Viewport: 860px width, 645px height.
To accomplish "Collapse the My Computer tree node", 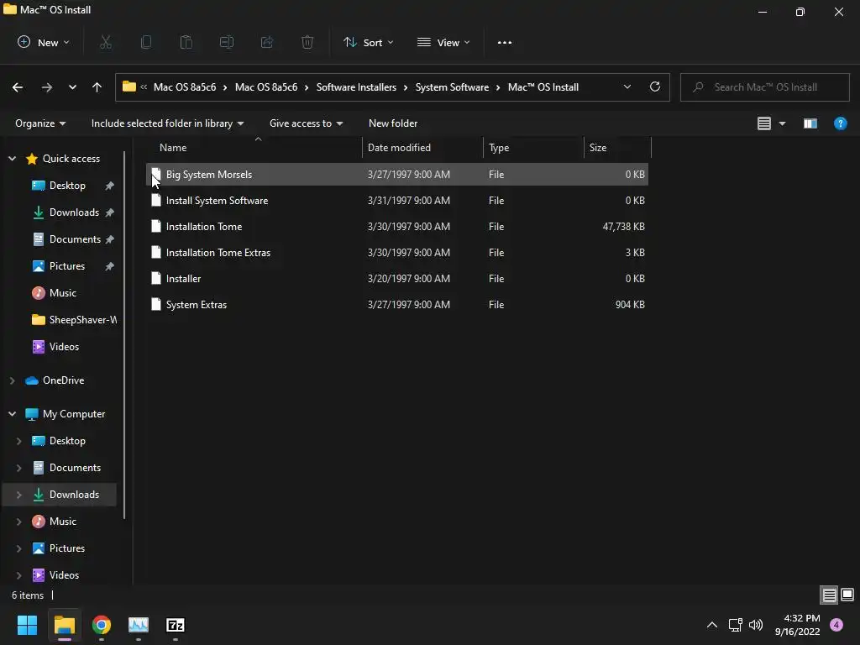I will tap(12, 413).
